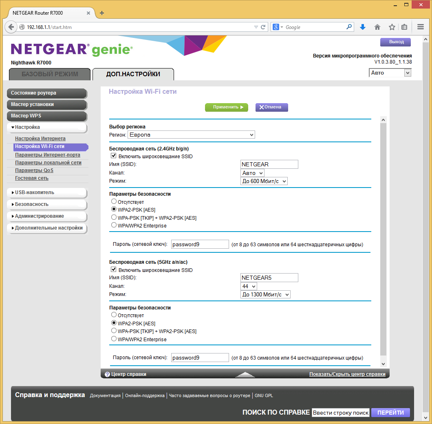Select 'Отсутствует' security for 2.4GHz

pos(114,201)
